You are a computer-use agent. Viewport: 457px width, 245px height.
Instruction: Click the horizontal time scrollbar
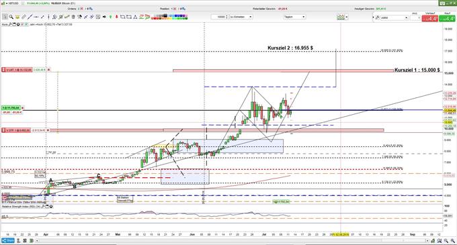(x=233, y=240)
